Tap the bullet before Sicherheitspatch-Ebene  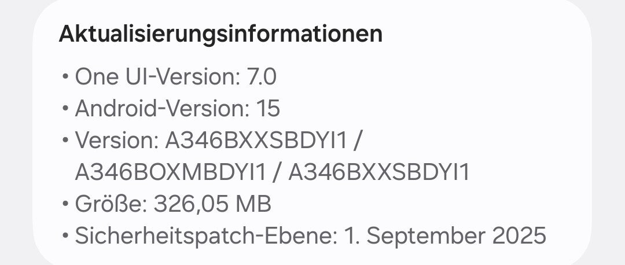pos(65,236)
